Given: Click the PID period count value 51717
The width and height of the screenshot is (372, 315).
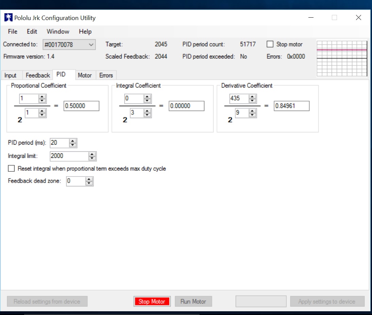Looking at the screenshot, I should (248, 44).
